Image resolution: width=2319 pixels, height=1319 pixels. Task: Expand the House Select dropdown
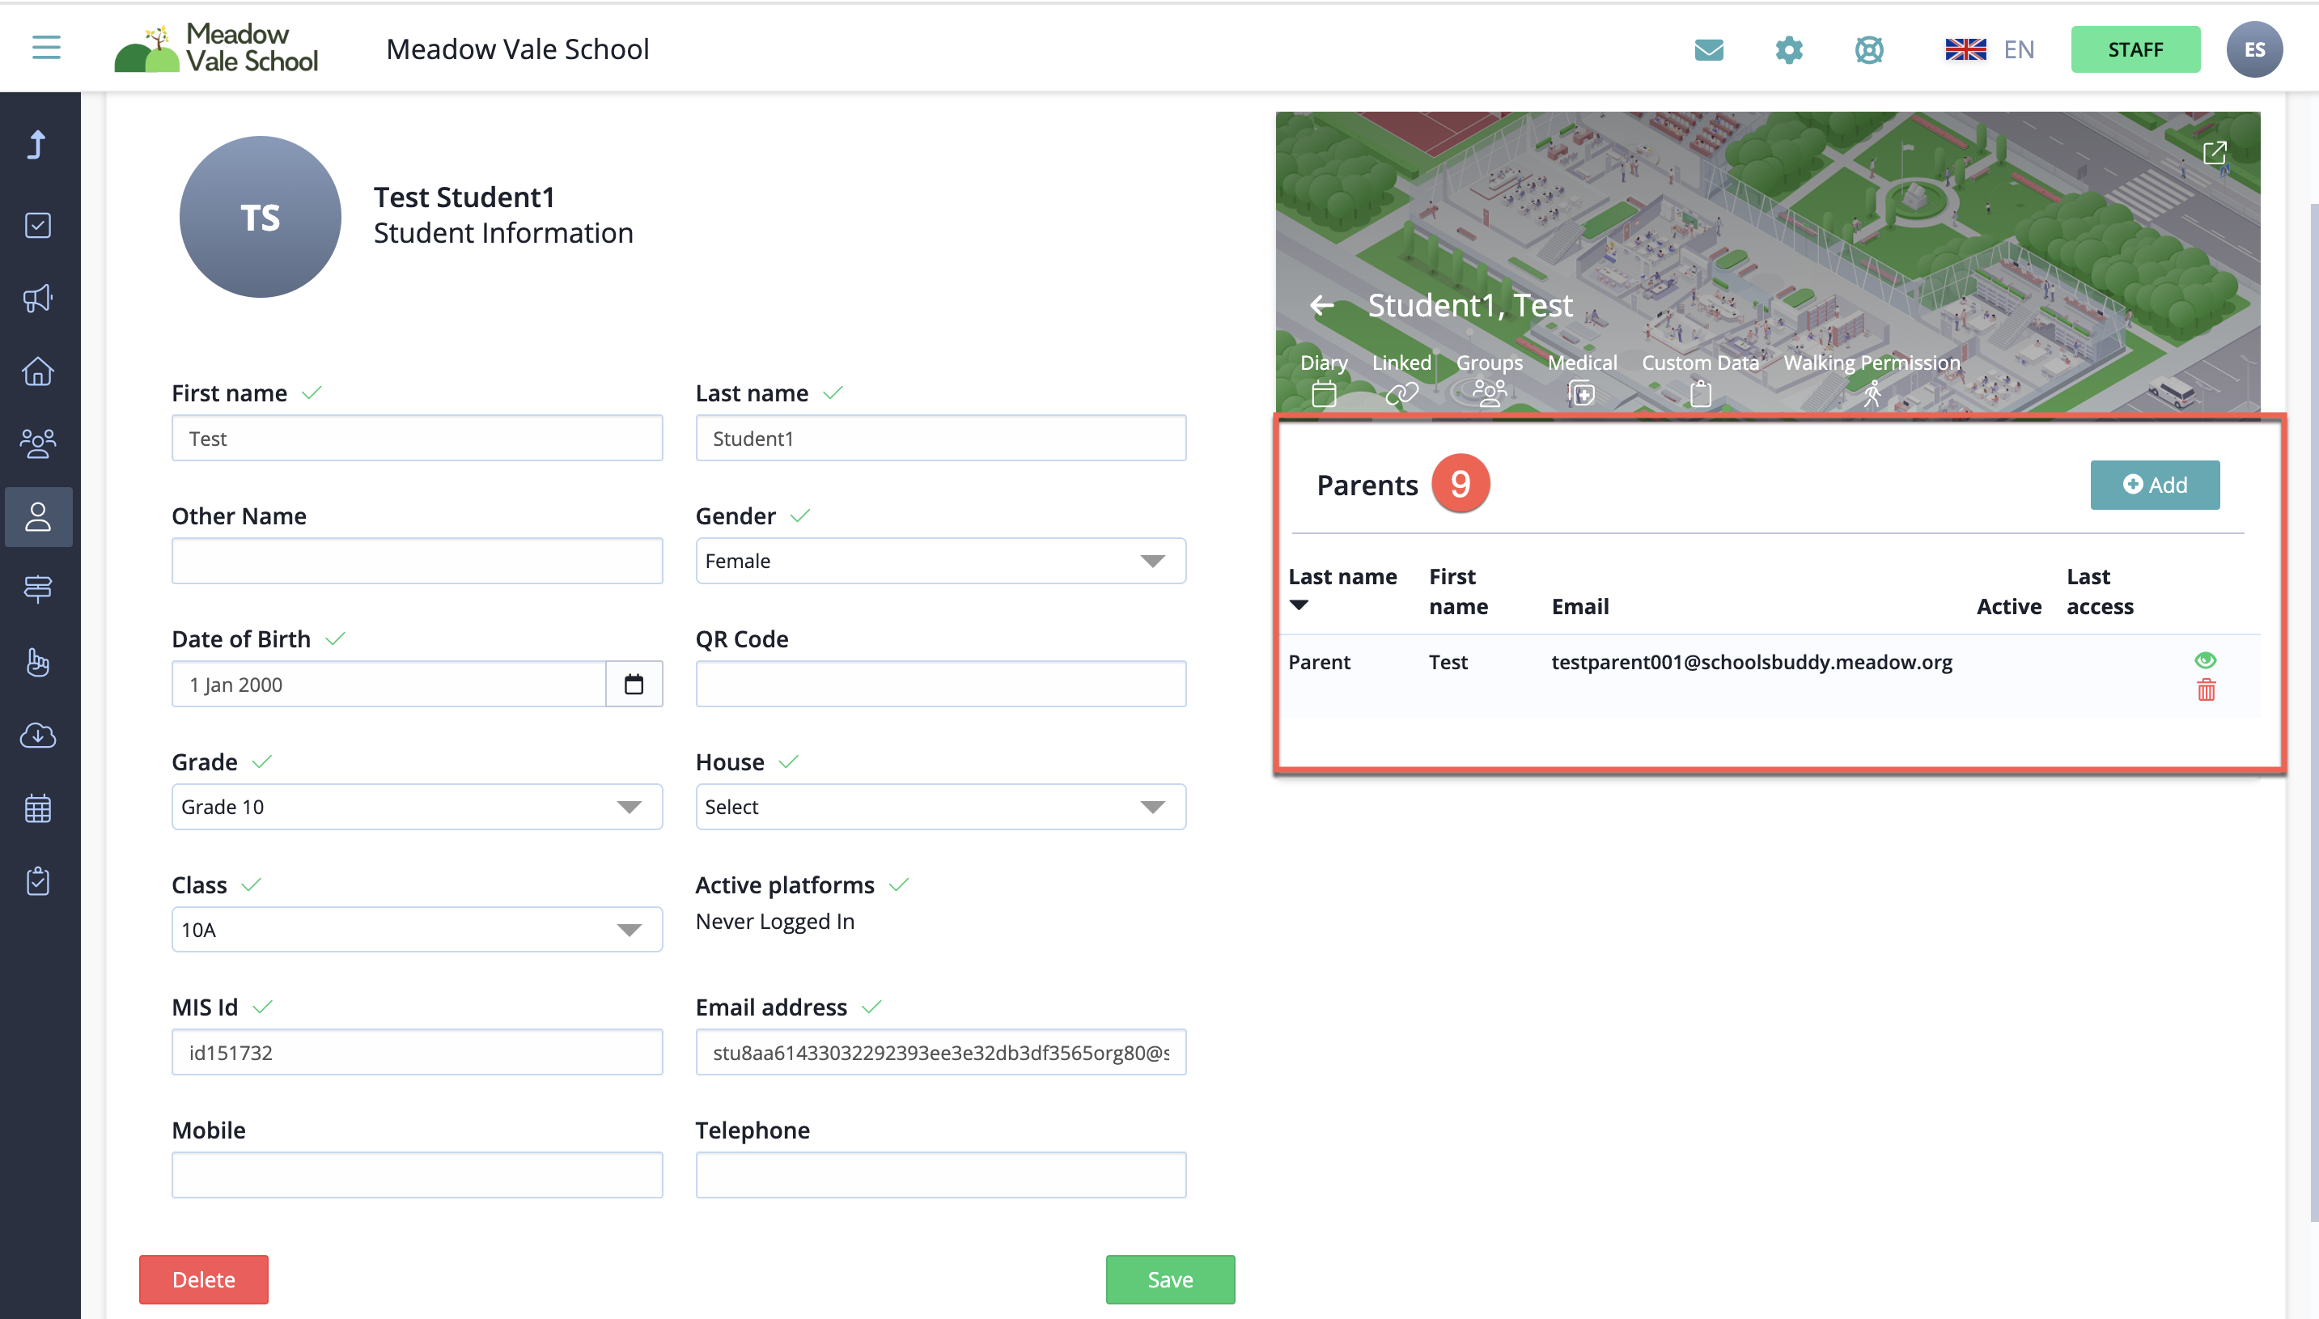940,806
